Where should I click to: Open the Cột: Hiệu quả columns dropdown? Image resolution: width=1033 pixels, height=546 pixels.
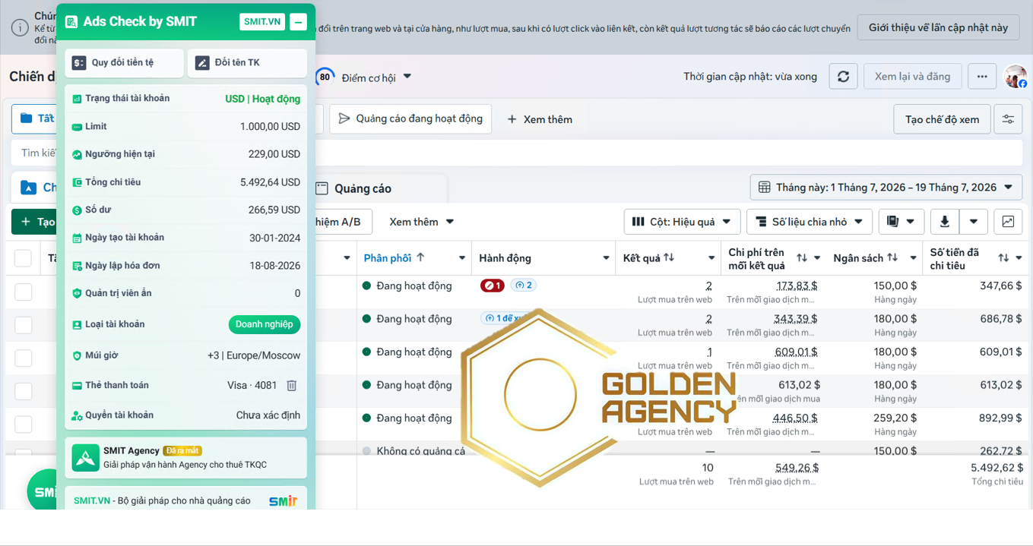pos(682,222)
